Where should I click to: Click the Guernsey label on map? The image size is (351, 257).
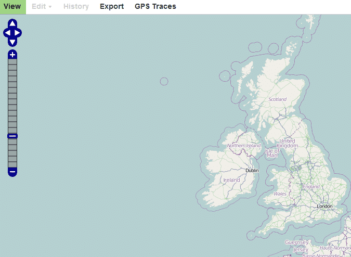click(296, 242)
